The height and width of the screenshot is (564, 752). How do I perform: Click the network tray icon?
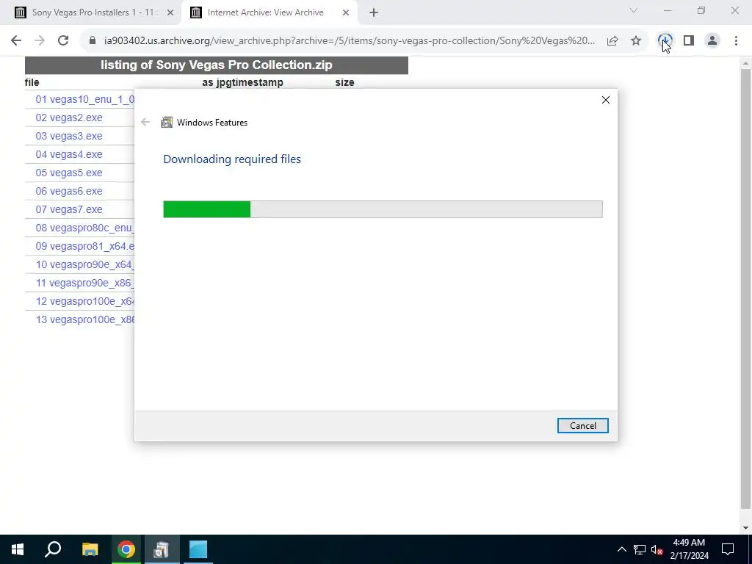(640, 549)
